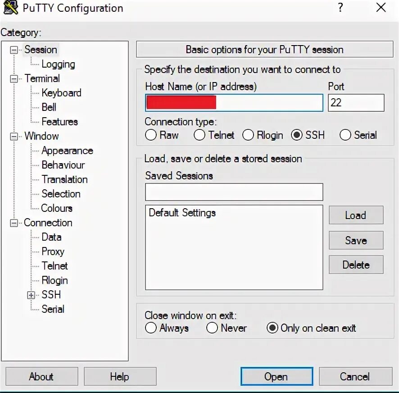Image resolution: width=399 pixels, height=393 pixels.
Task: Open the Window category
Action: [42, 136]
